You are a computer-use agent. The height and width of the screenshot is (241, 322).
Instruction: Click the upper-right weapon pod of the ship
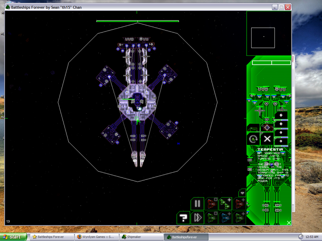coord(168,74)
